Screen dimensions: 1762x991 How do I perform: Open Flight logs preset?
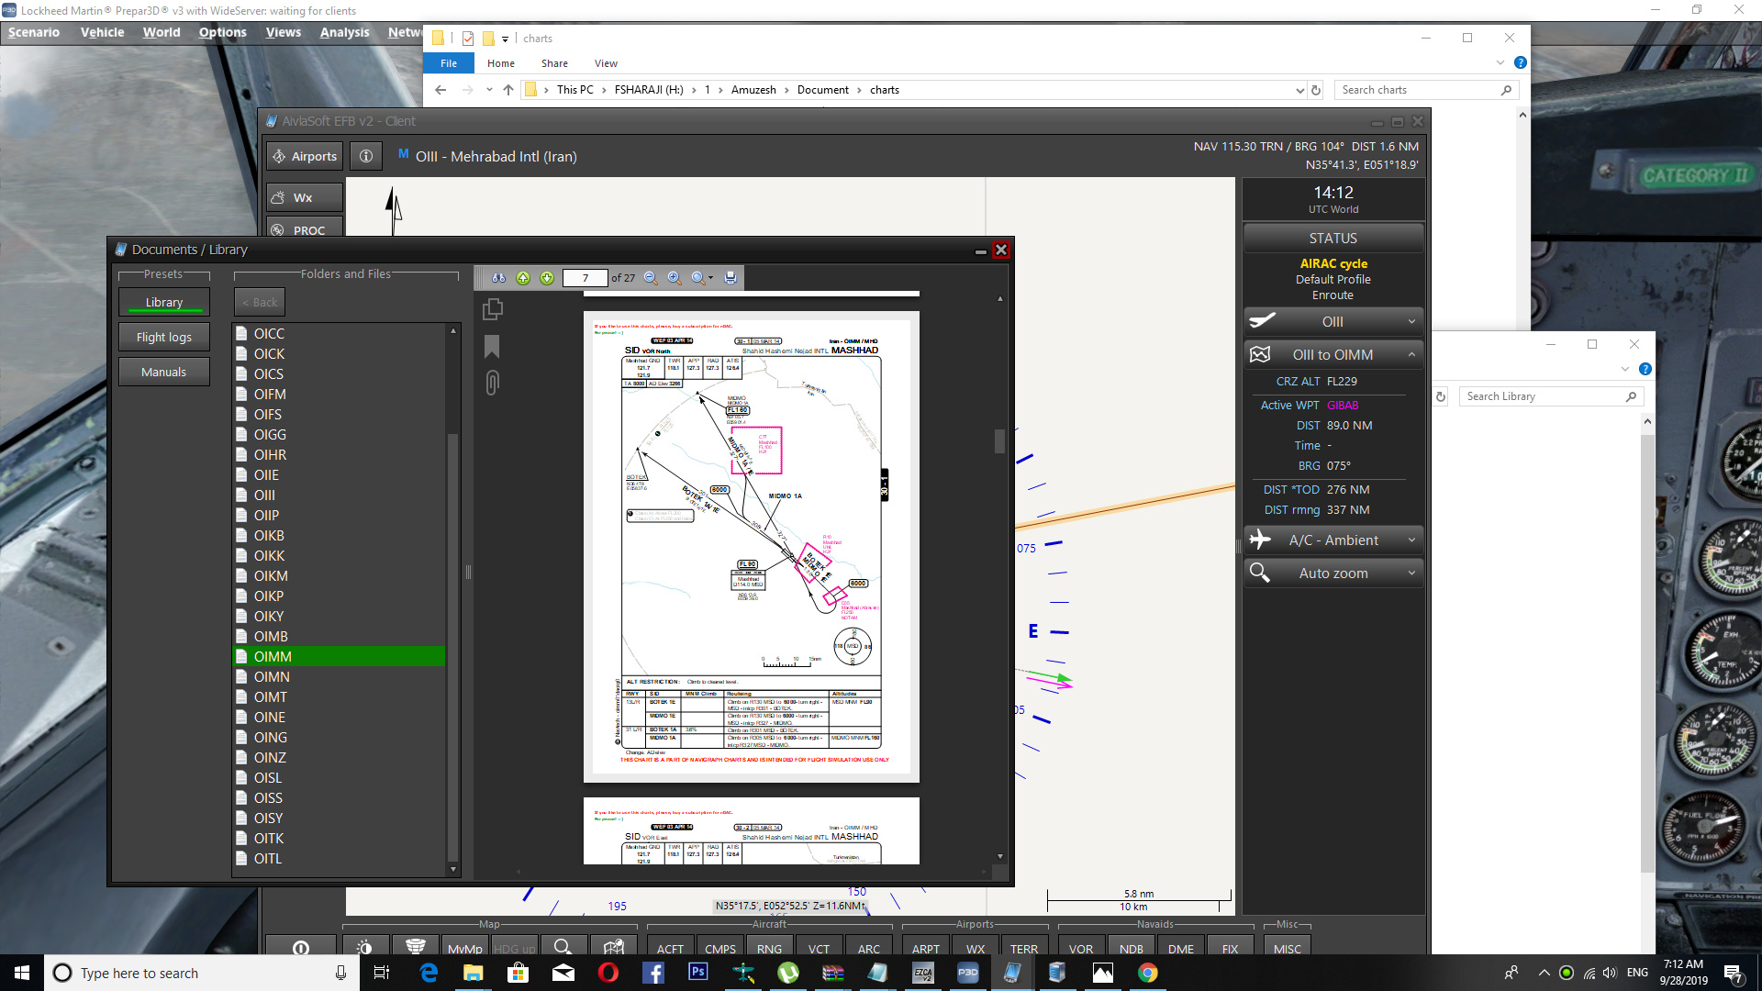click(x=164, y=337)
